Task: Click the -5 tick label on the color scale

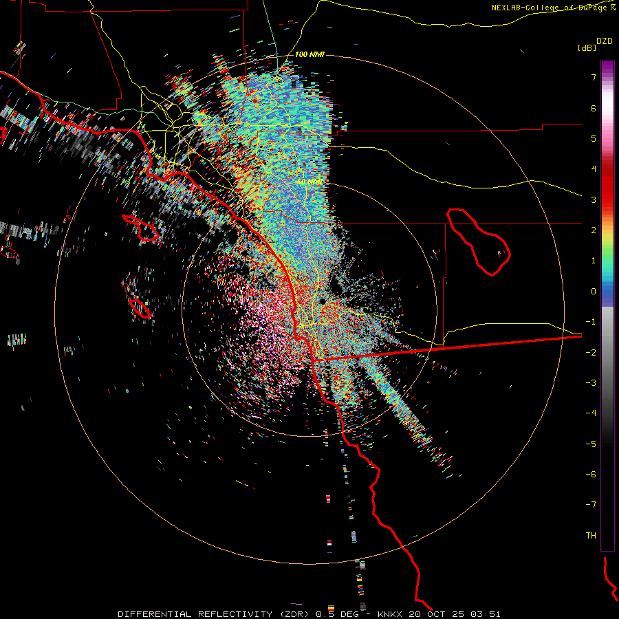Action: point(591,444)
